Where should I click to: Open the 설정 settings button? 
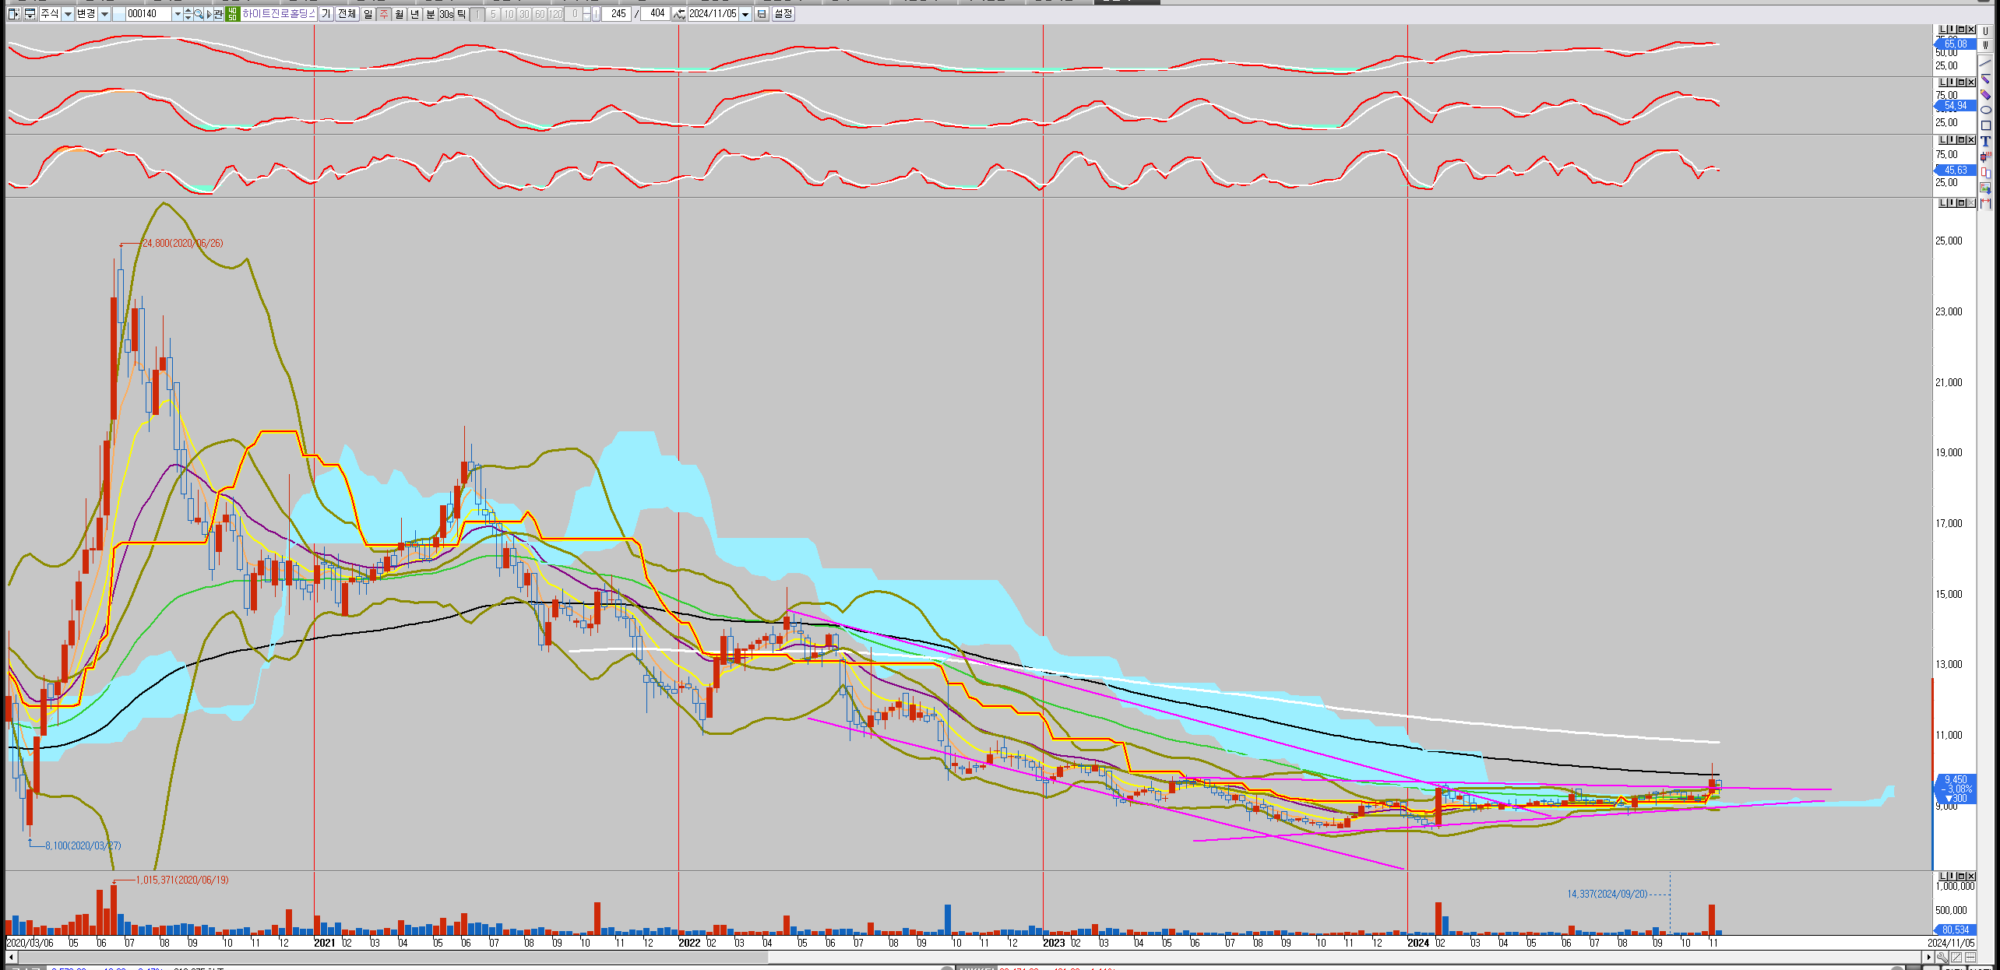[783, 14]
